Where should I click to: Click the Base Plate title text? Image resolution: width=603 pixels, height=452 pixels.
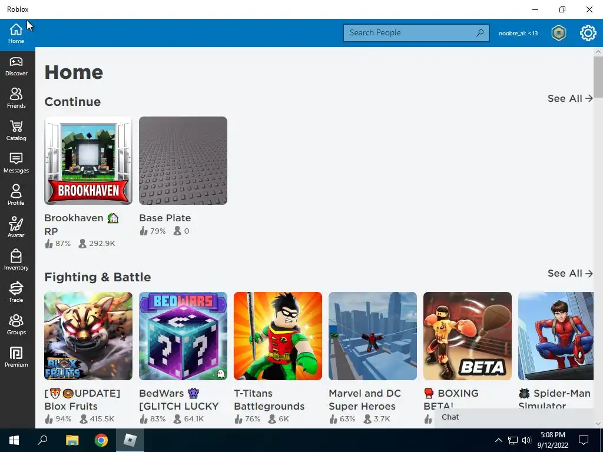165,218
